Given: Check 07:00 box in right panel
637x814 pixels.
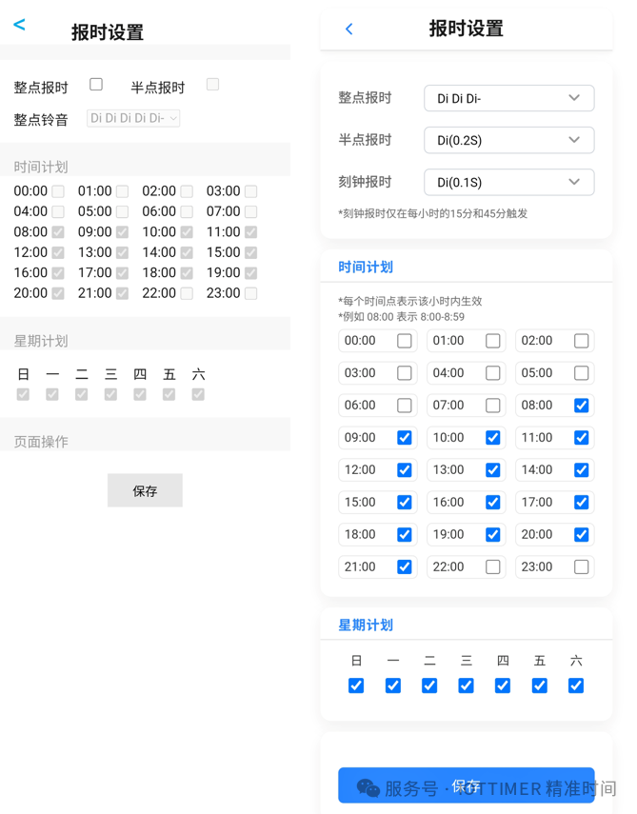Looking at the screenshot, I should [x=492, y=406].
